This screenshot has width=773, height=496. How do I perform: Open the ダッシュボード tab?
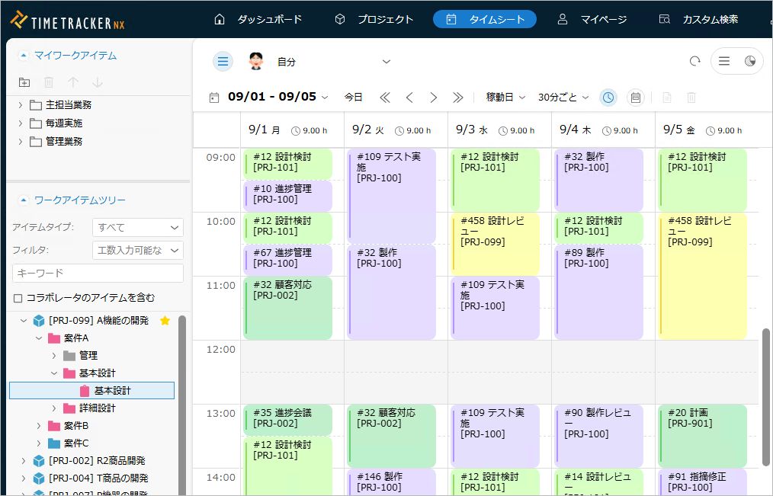[x=258, y=19]
